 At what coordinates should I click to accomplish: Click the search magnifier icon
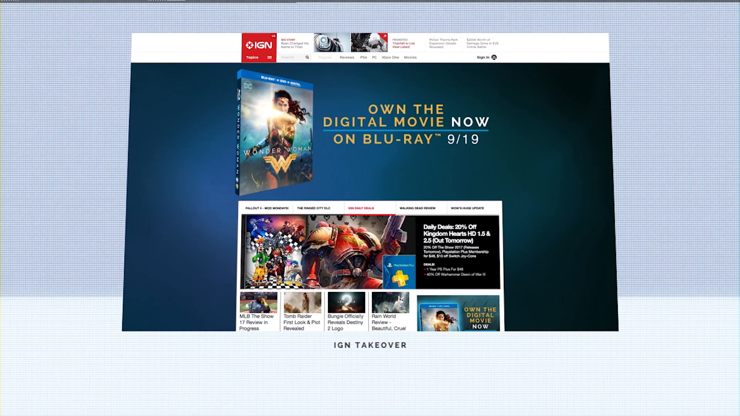pos(307,57)
